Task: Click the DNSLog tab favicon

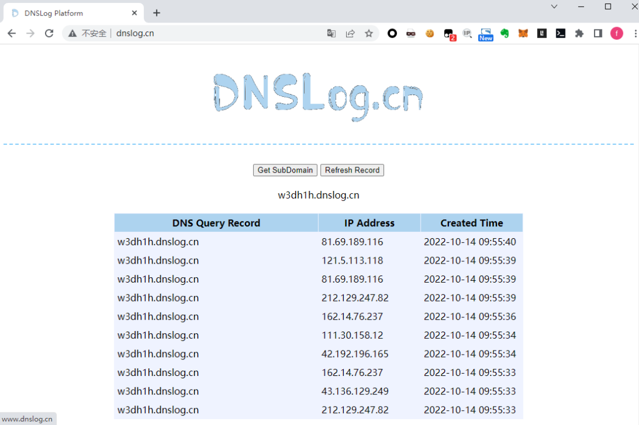Action: (x=15, y=13)
